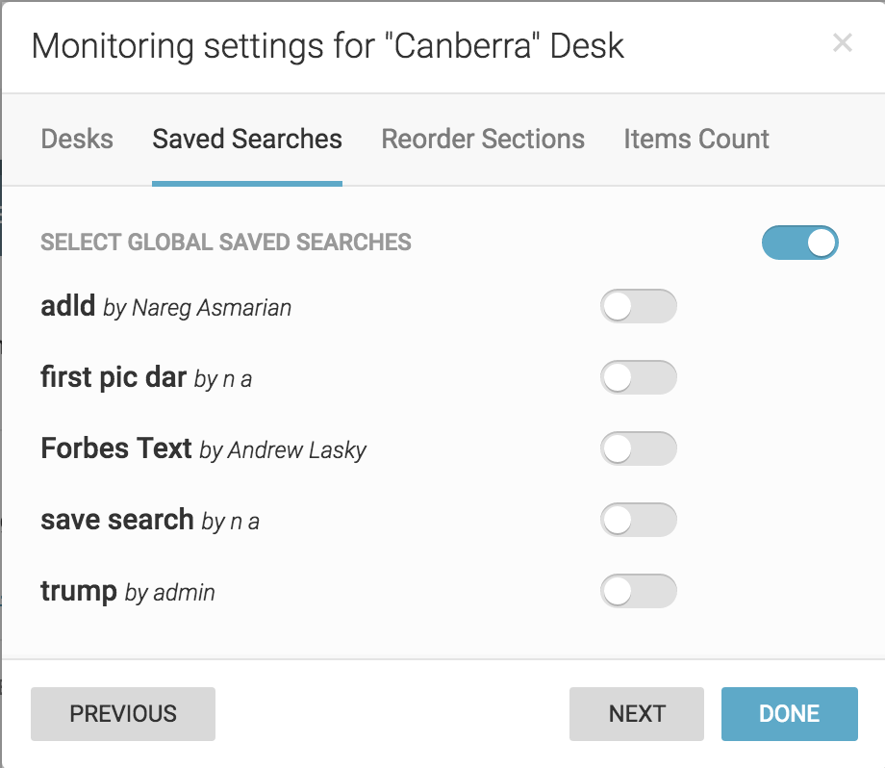Switch to the Desks tab

pos(77,139)
